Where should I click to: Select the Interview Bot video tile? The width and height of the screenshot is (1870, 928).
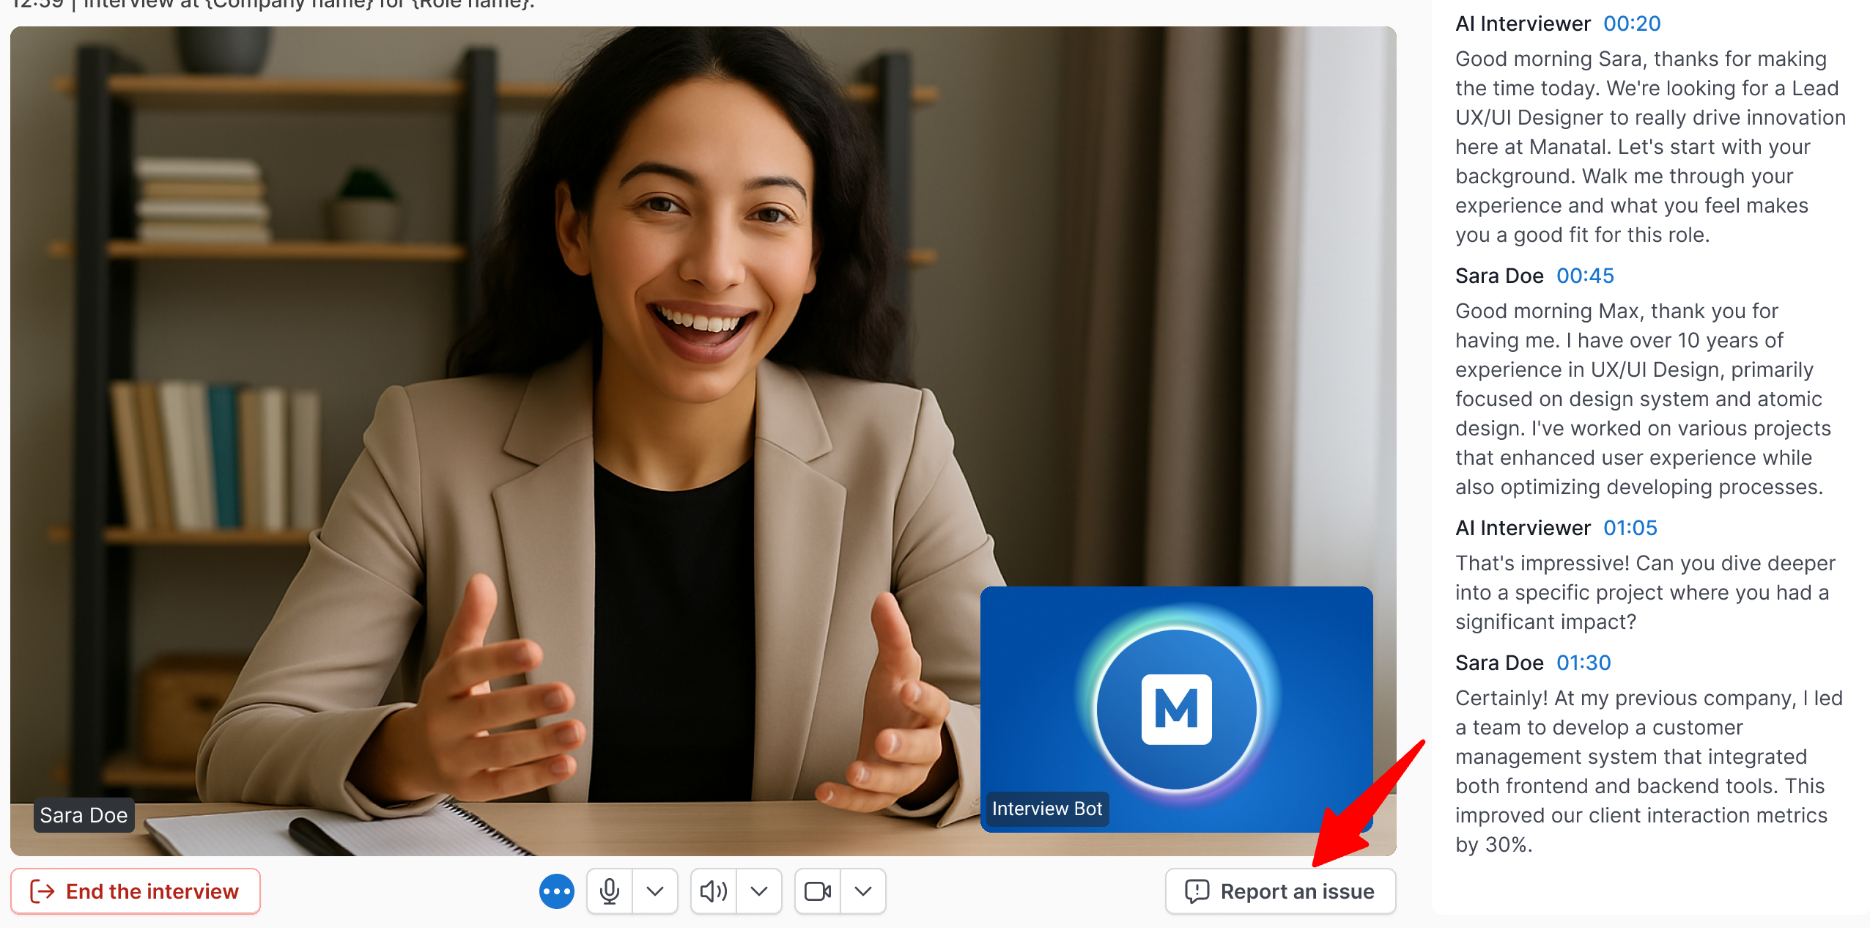[1176, 709]
